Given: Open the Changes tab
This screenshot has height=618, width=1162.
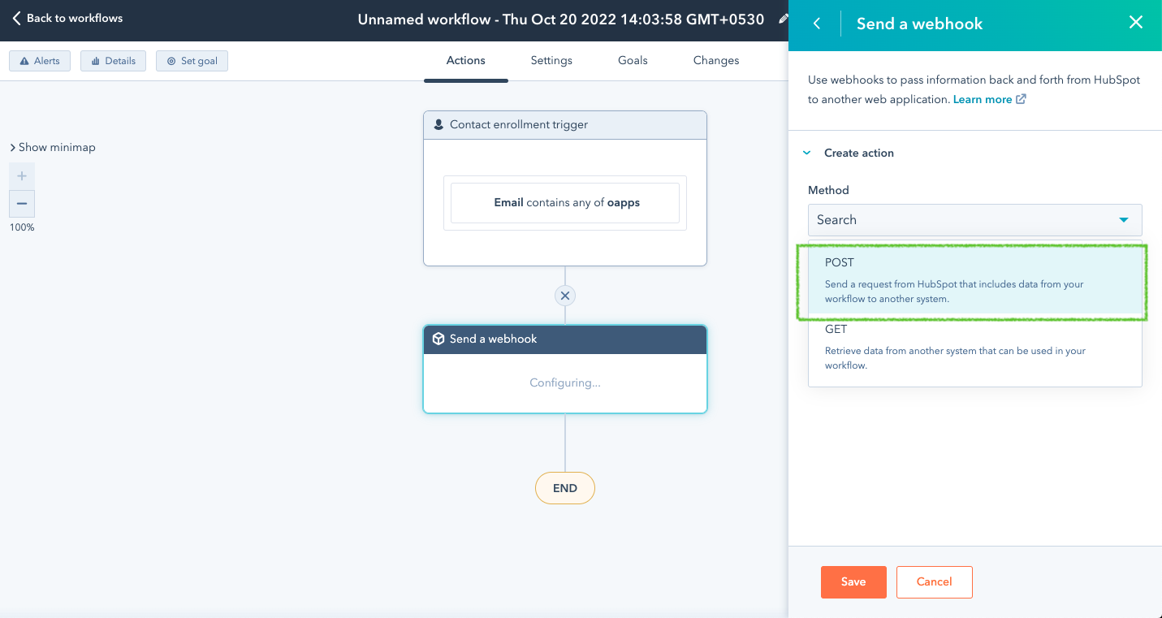Looking at the screenshot, I should 716,61.
